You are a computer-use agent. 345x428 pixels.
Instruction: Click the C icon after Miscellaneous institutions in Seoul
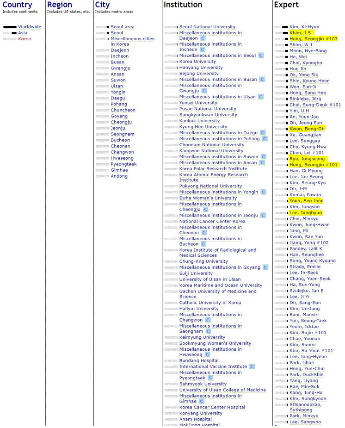pos(261,56)
